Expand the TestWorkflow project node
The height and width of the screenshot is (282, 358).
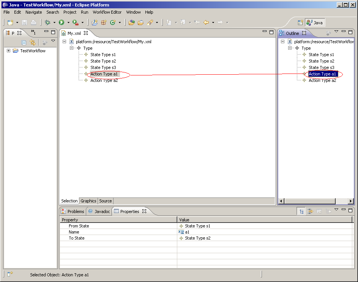pos(8,51)
